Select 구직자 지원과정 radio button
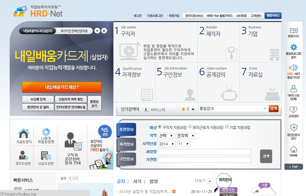Viewport: 306px width, 196px height. pyautogui.click(x=160, y=127)
